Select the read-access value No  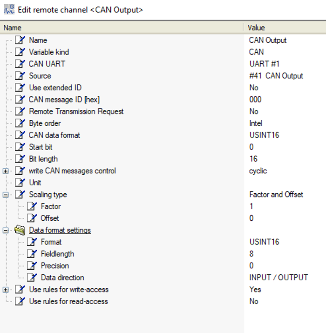click(x=254, y=301)
